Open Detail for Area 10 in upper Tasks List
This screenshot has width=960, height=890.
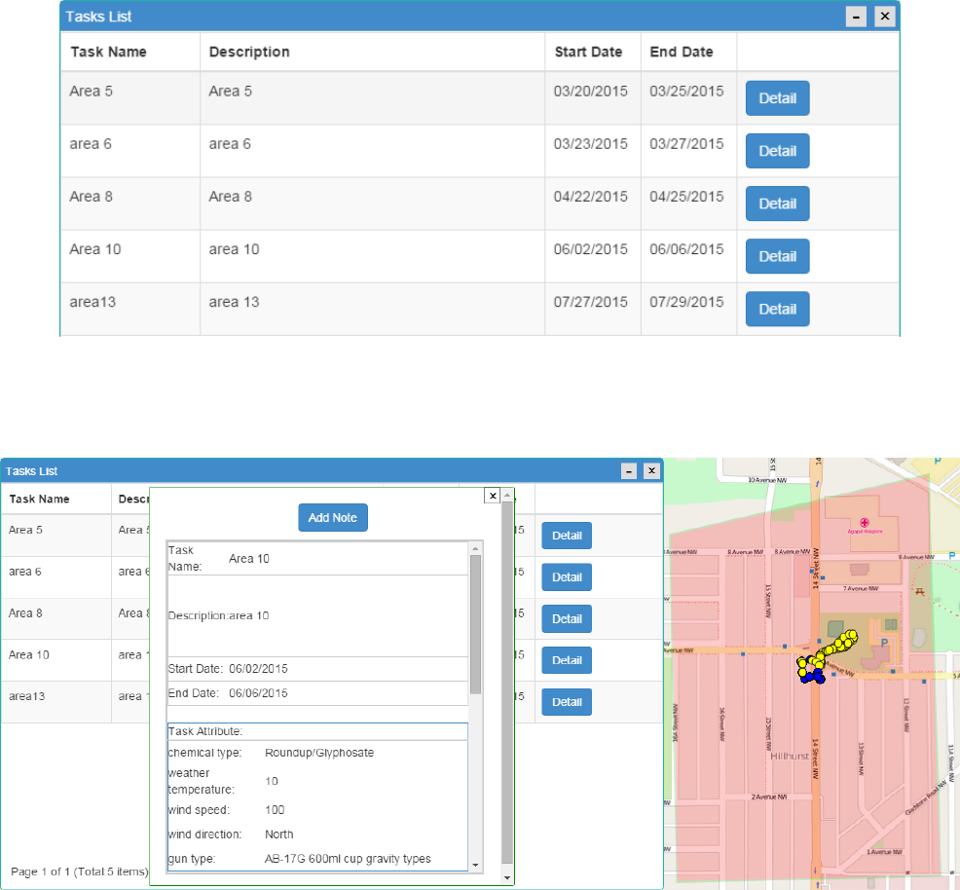point(777,256)
